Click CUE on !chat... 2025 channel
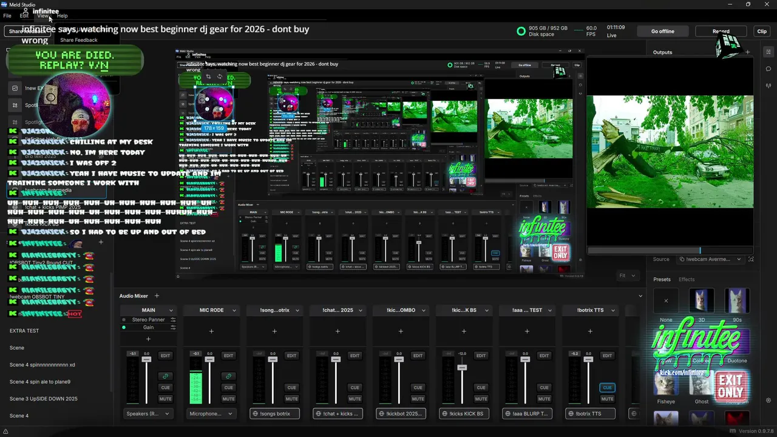 pyautogui.click(x=355, y=387)
